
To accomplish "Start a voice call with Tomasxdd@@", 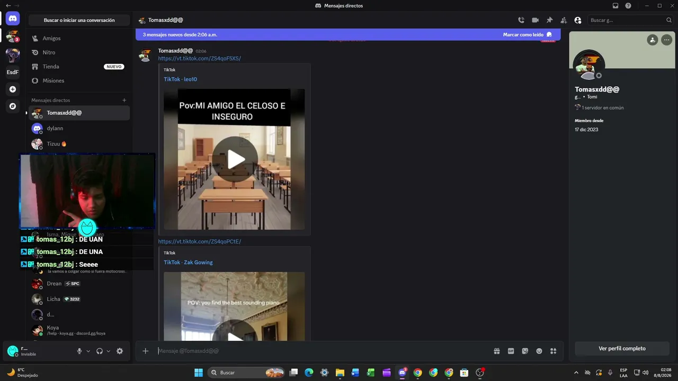I will (x=521, y=20).
